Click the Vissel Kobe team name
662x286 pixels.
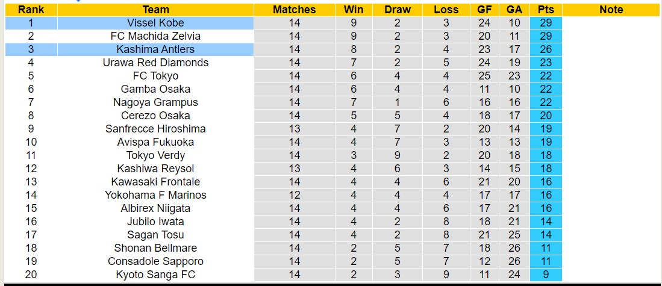(x=155, y=23)
